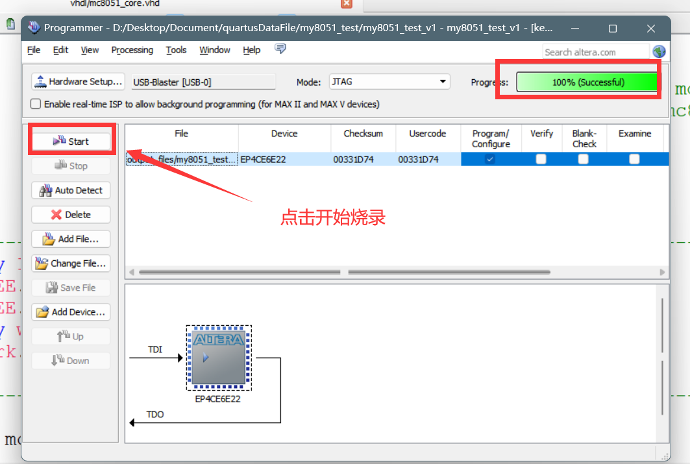Close the mc8051_core.vhd tab behind
The image size is (690, 464).
pyautogui.click(x=347, y=3)
